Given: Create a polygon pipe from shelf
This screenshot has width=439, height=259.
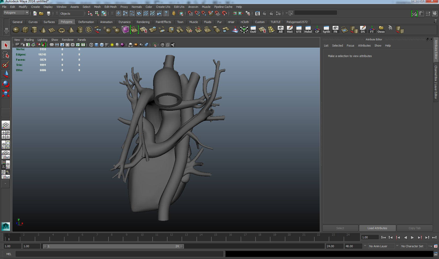Looking at the screenshot, I should pos(80,30).
